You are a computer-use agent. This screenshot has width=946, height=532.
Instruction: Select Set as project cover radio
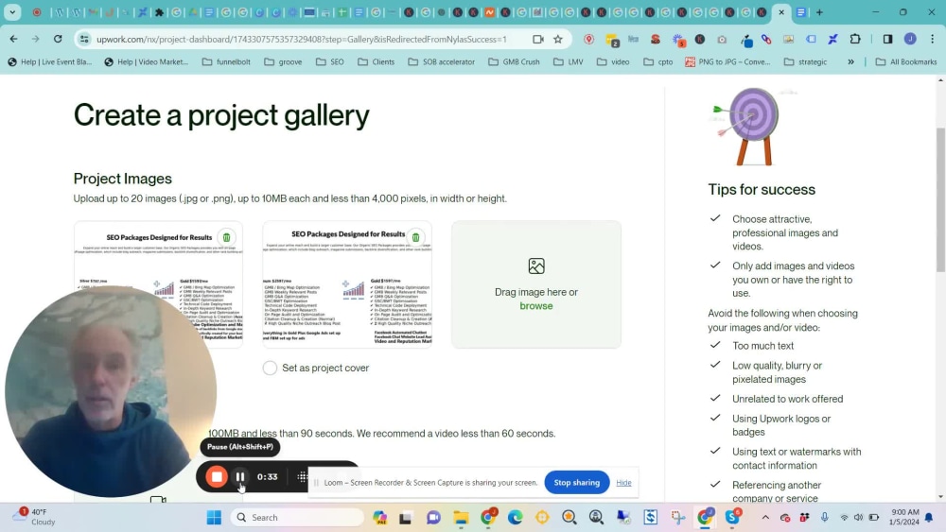(270, 368)
